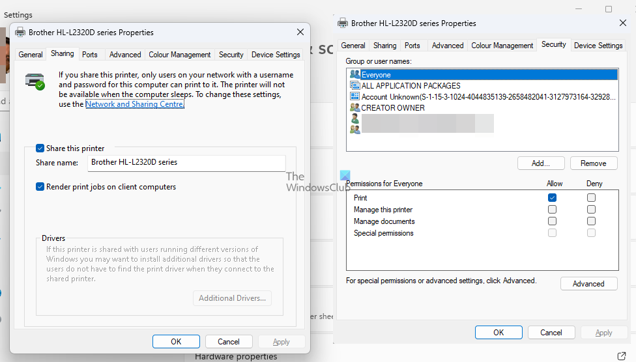Remove the selected Everyone group
The image size is (636, 362).
[x=594, y=163]
